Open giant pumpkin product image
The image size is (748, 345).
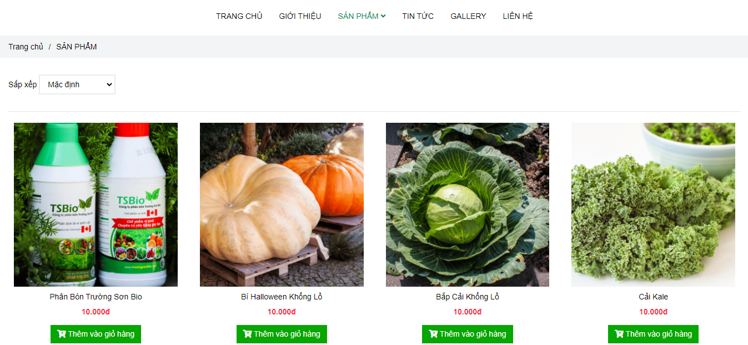[x=282, y=204]
